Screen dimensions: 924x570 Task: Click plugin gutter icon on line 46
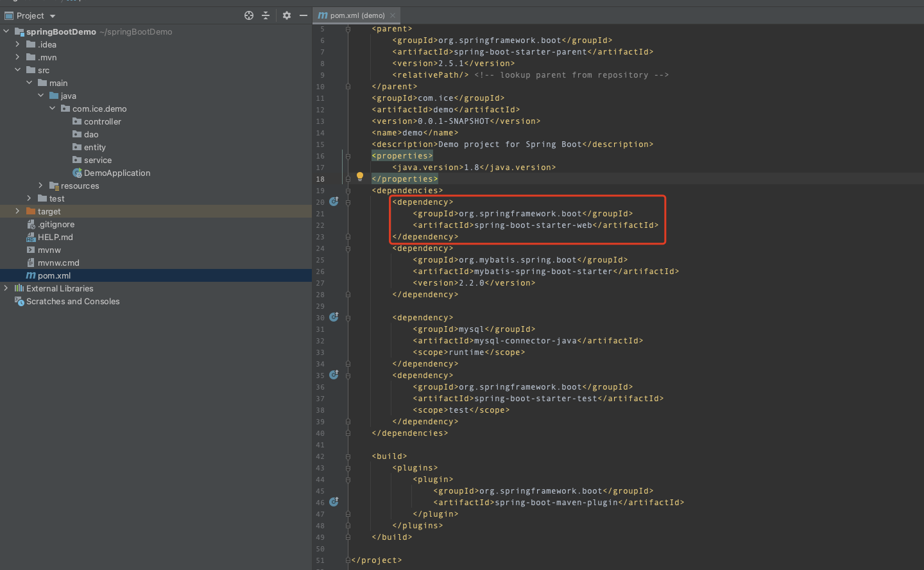[334, 502]
